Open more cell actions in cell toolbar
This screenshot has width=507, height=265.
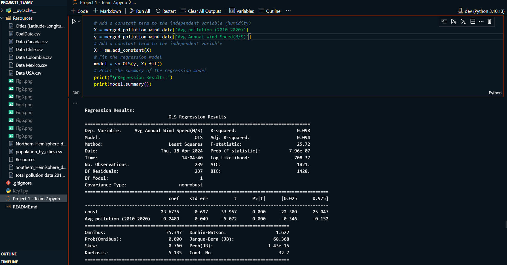[x=481, y=21]
